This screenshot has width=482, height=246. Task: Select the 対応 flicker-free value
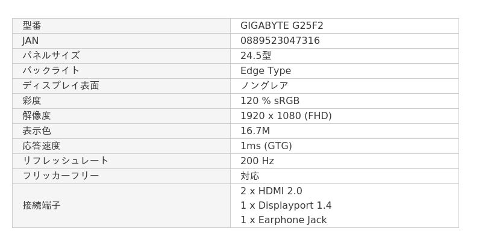249,176
